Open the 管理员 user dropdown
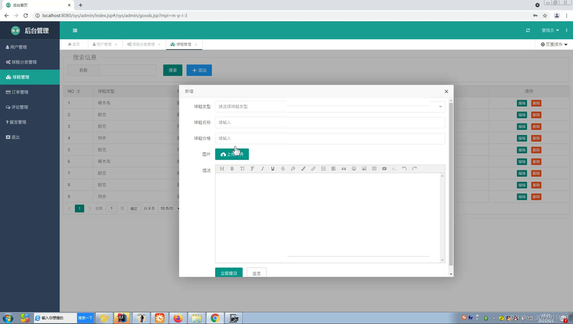Viewport: 573px width, 324px height. click(550, 30)
